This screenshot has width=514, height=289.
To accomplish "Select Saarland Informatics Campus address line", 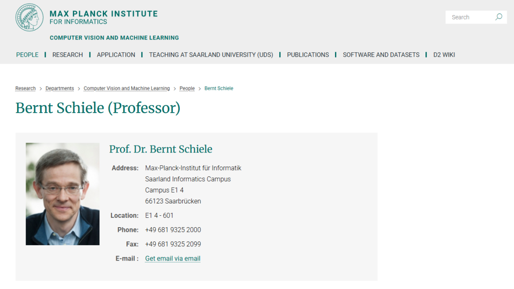I will tap(188, 179).
